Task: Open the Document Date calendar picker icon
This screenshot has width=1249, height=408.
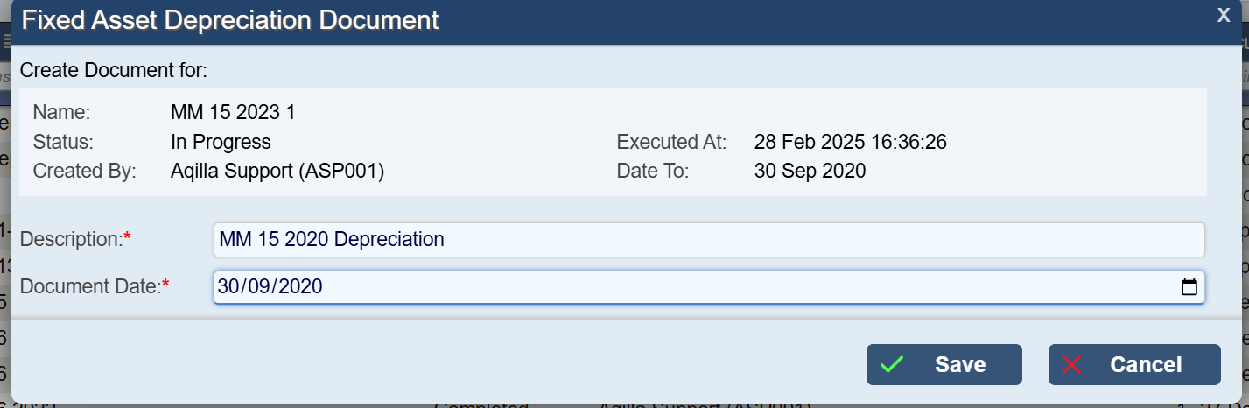Action: [x=1189, y=287]
